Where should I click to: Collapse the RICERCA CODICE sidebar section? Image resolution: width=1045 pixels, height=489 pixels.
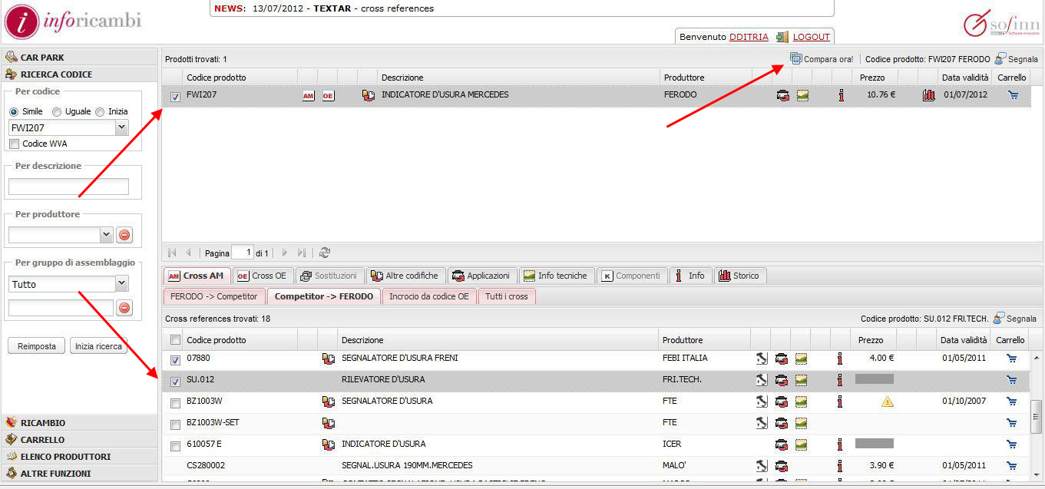click(x=79, y=74)
